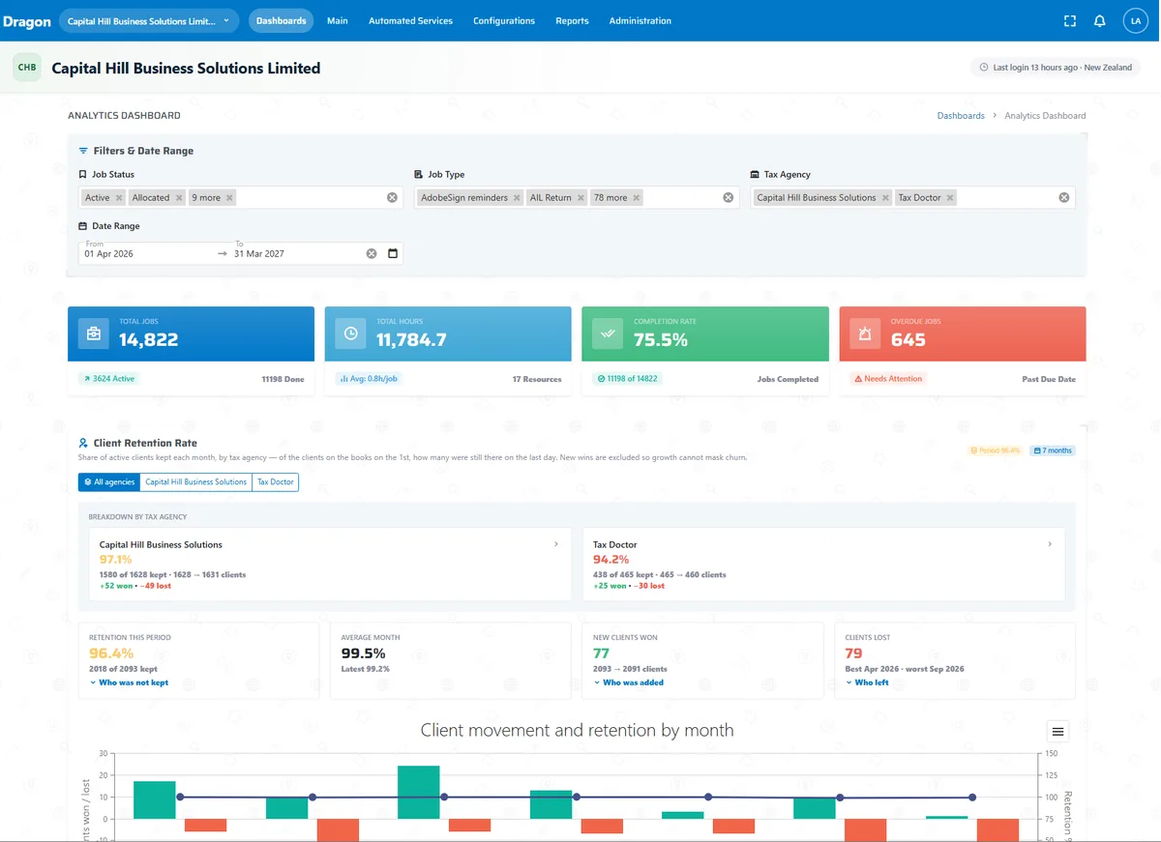
Task: Open the Administration menu
Action: point(640,20)
